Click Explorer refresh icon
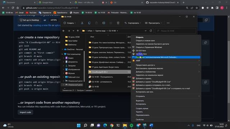 click(x=151, y=31)
